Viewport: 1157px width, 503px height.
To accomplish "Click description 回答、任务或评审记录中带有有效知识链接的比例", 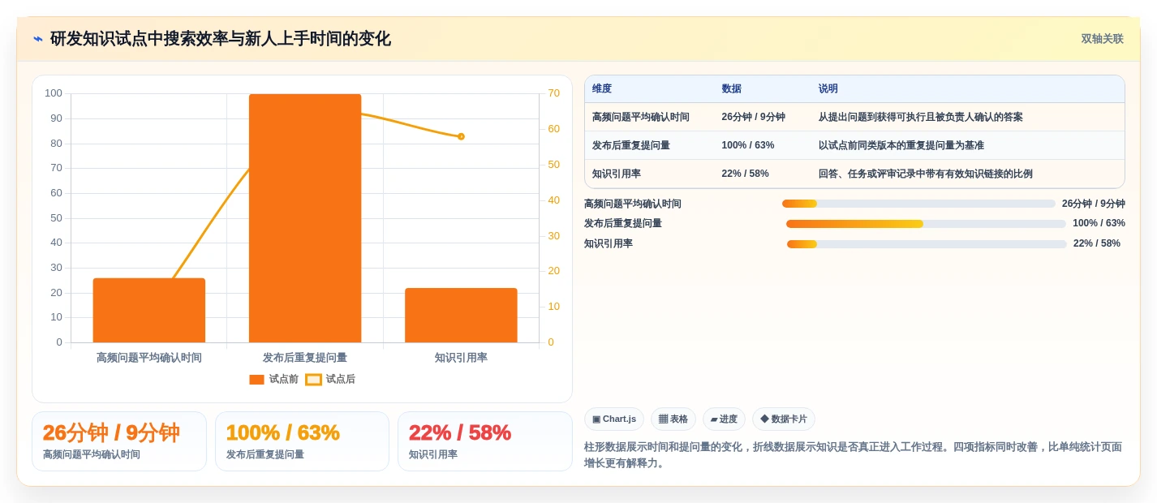I will coord(926,174).
